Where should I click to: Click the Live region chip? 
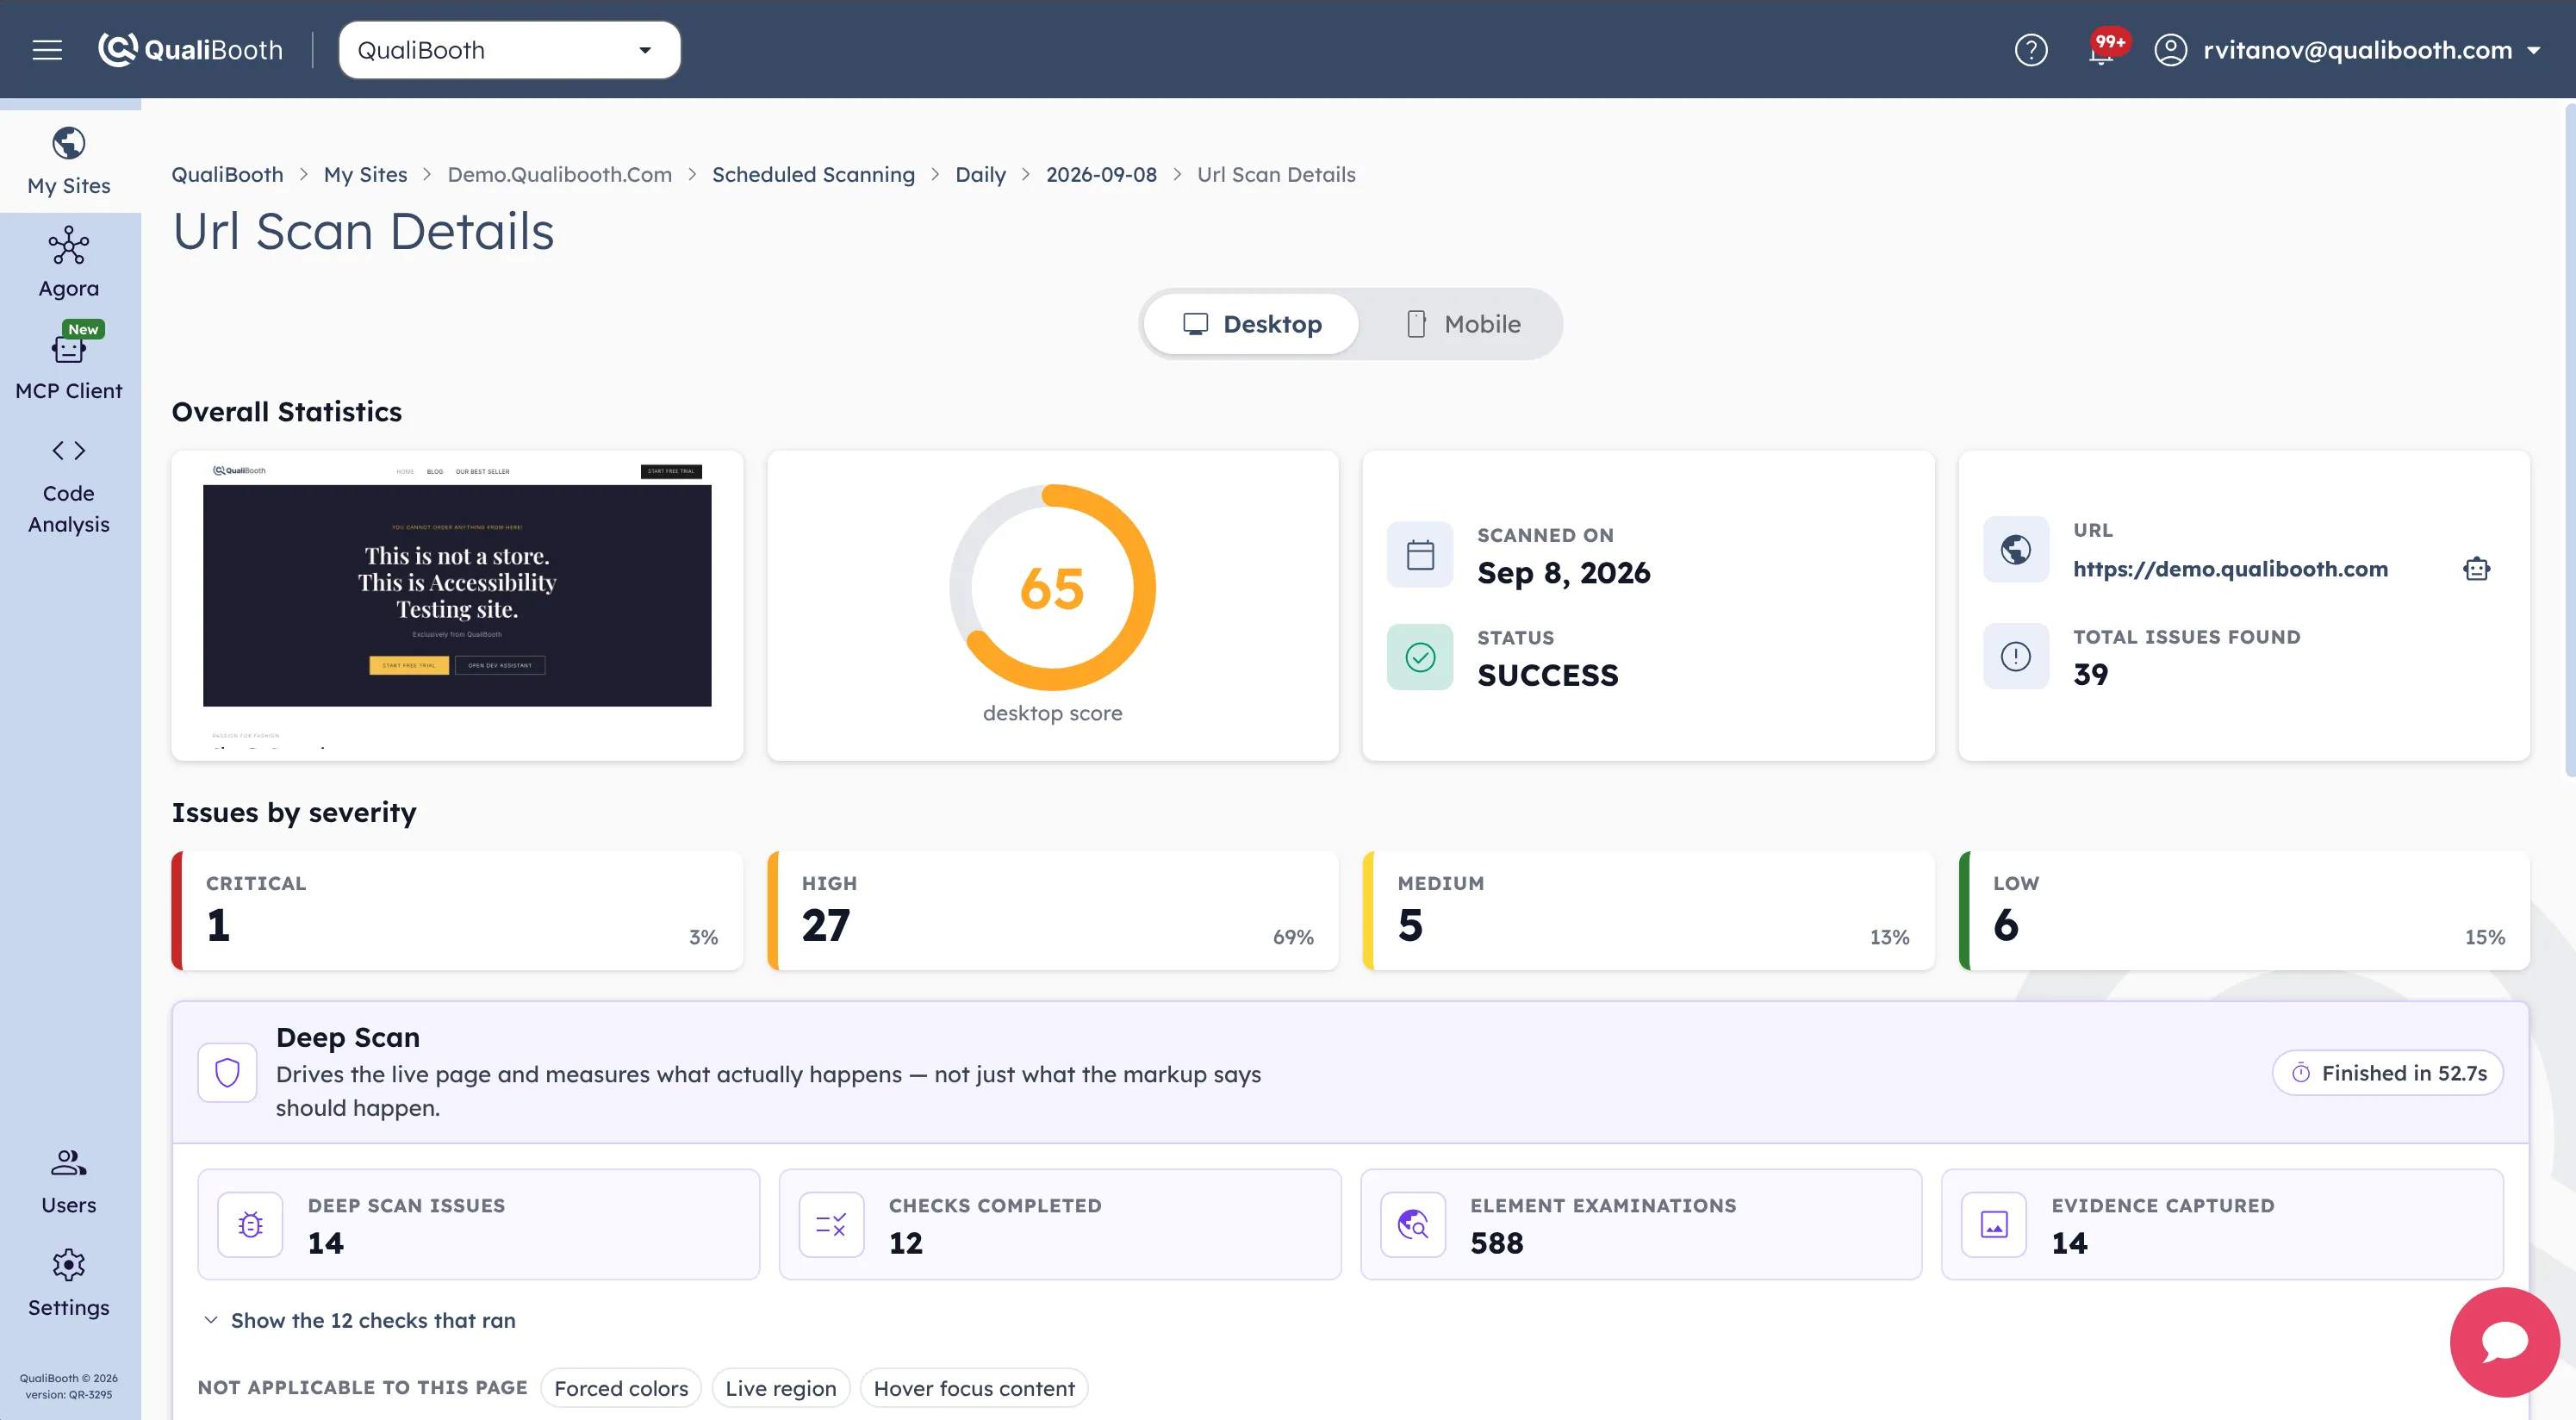[x=781, y=1388]
